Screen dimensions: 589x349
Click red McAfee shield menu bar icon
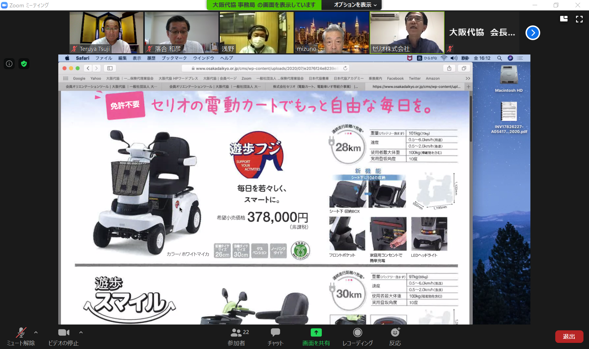410,58
